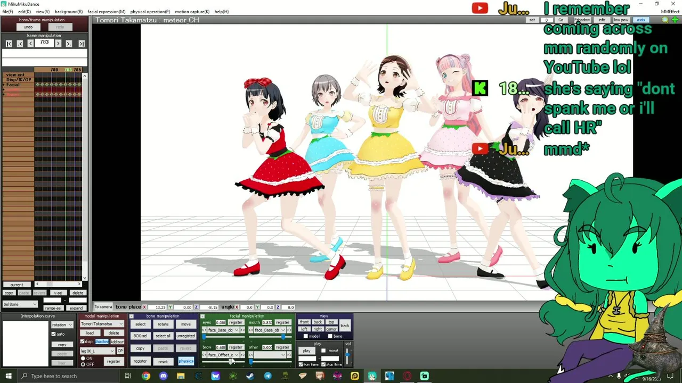Previous other morph arrow button

251,355
